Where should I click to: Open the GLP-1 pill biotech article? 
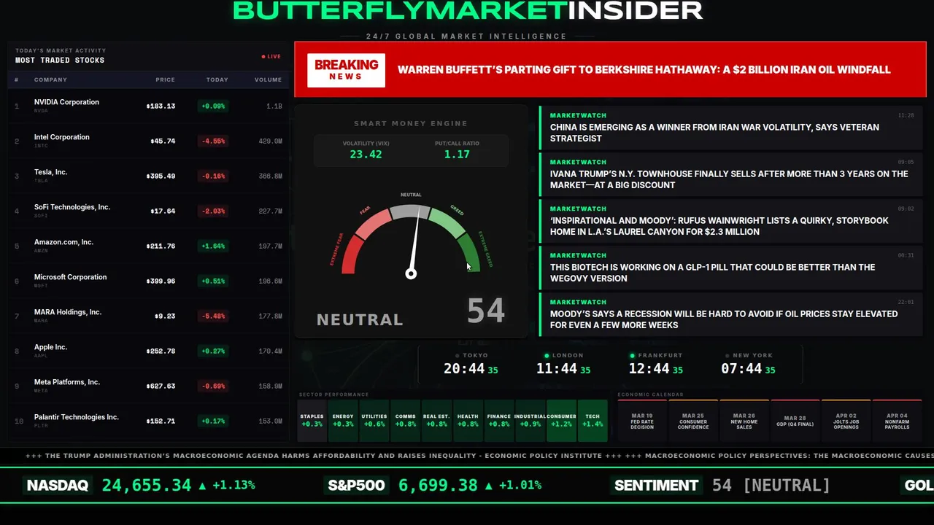coord(730,268)
